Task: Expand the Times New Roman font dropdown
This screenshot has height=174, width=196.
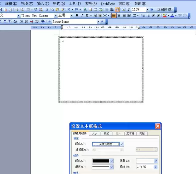Action: point(56,15)
